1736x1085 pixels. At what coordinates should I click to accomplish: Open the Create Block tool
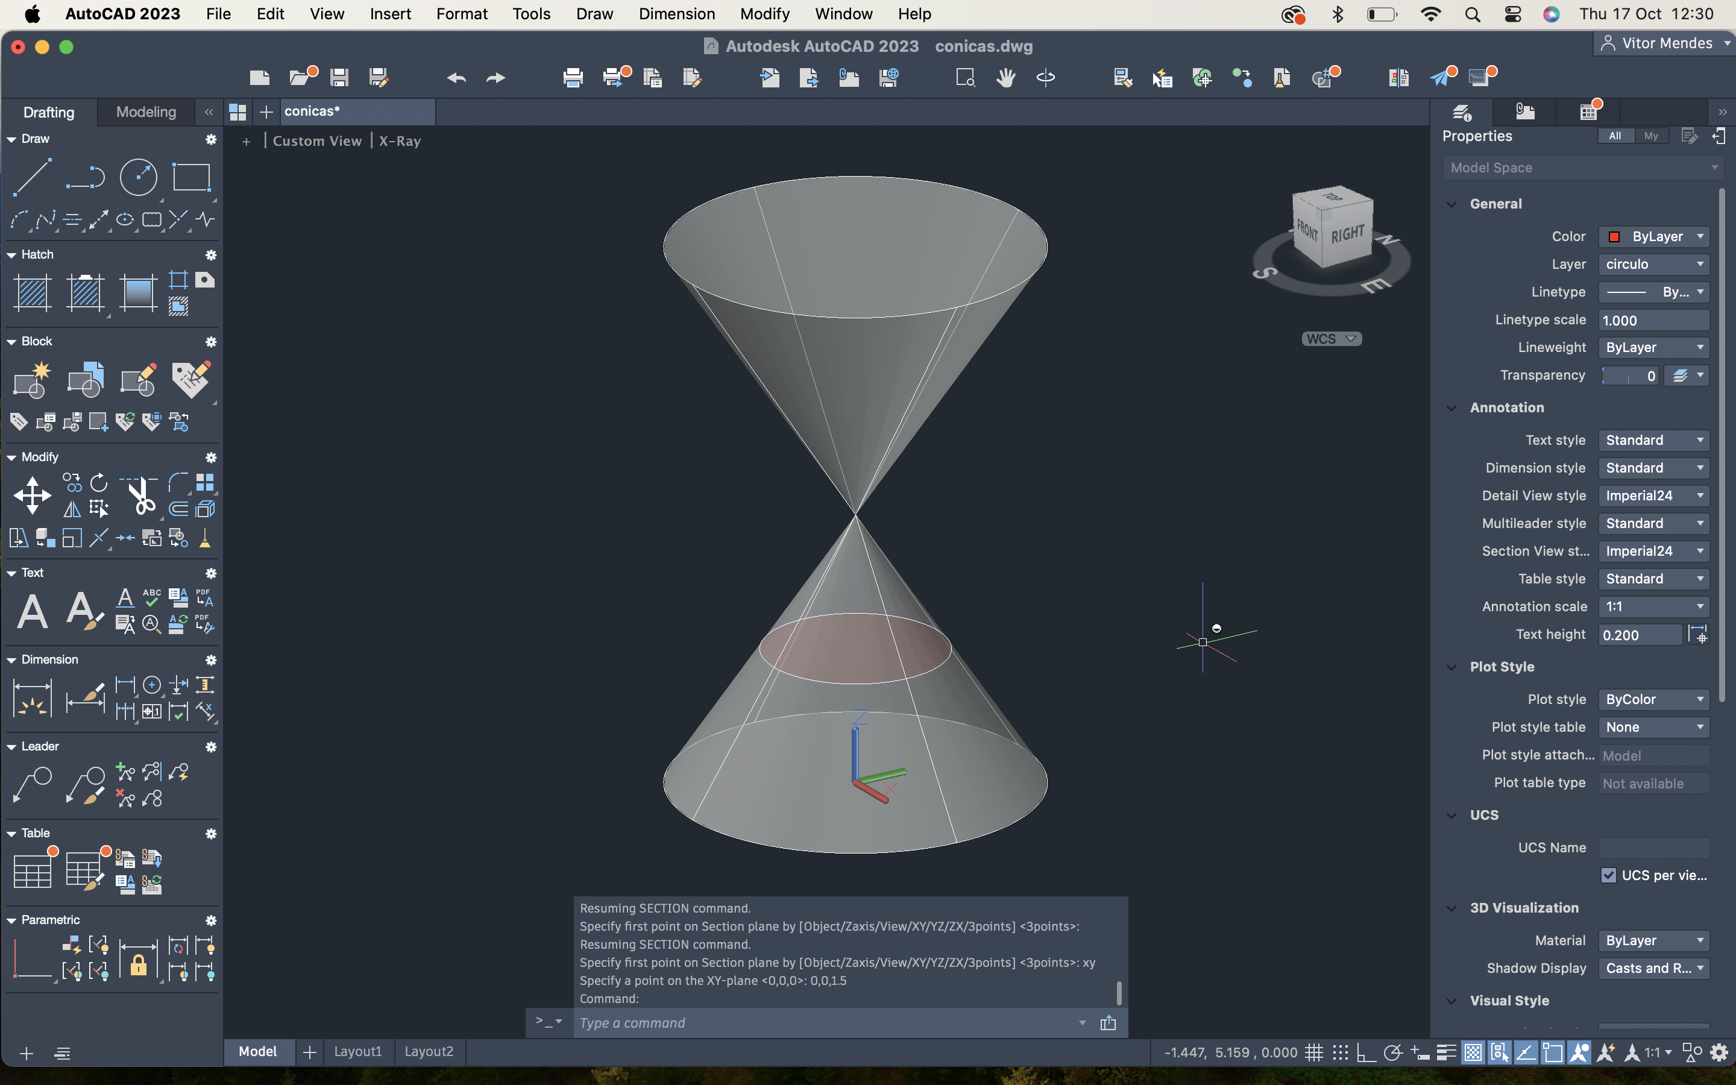coord(33,380)
